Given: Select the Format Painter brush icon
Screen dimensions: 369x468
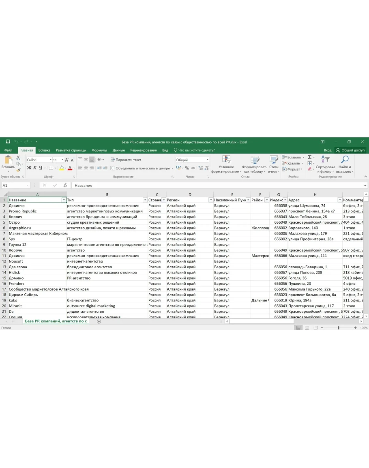Looking at the screenshot, I should point(18,170).
